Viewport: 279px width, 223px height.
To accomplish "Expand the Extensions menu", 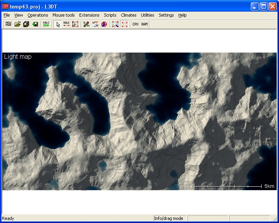I will tap(89, 15).
